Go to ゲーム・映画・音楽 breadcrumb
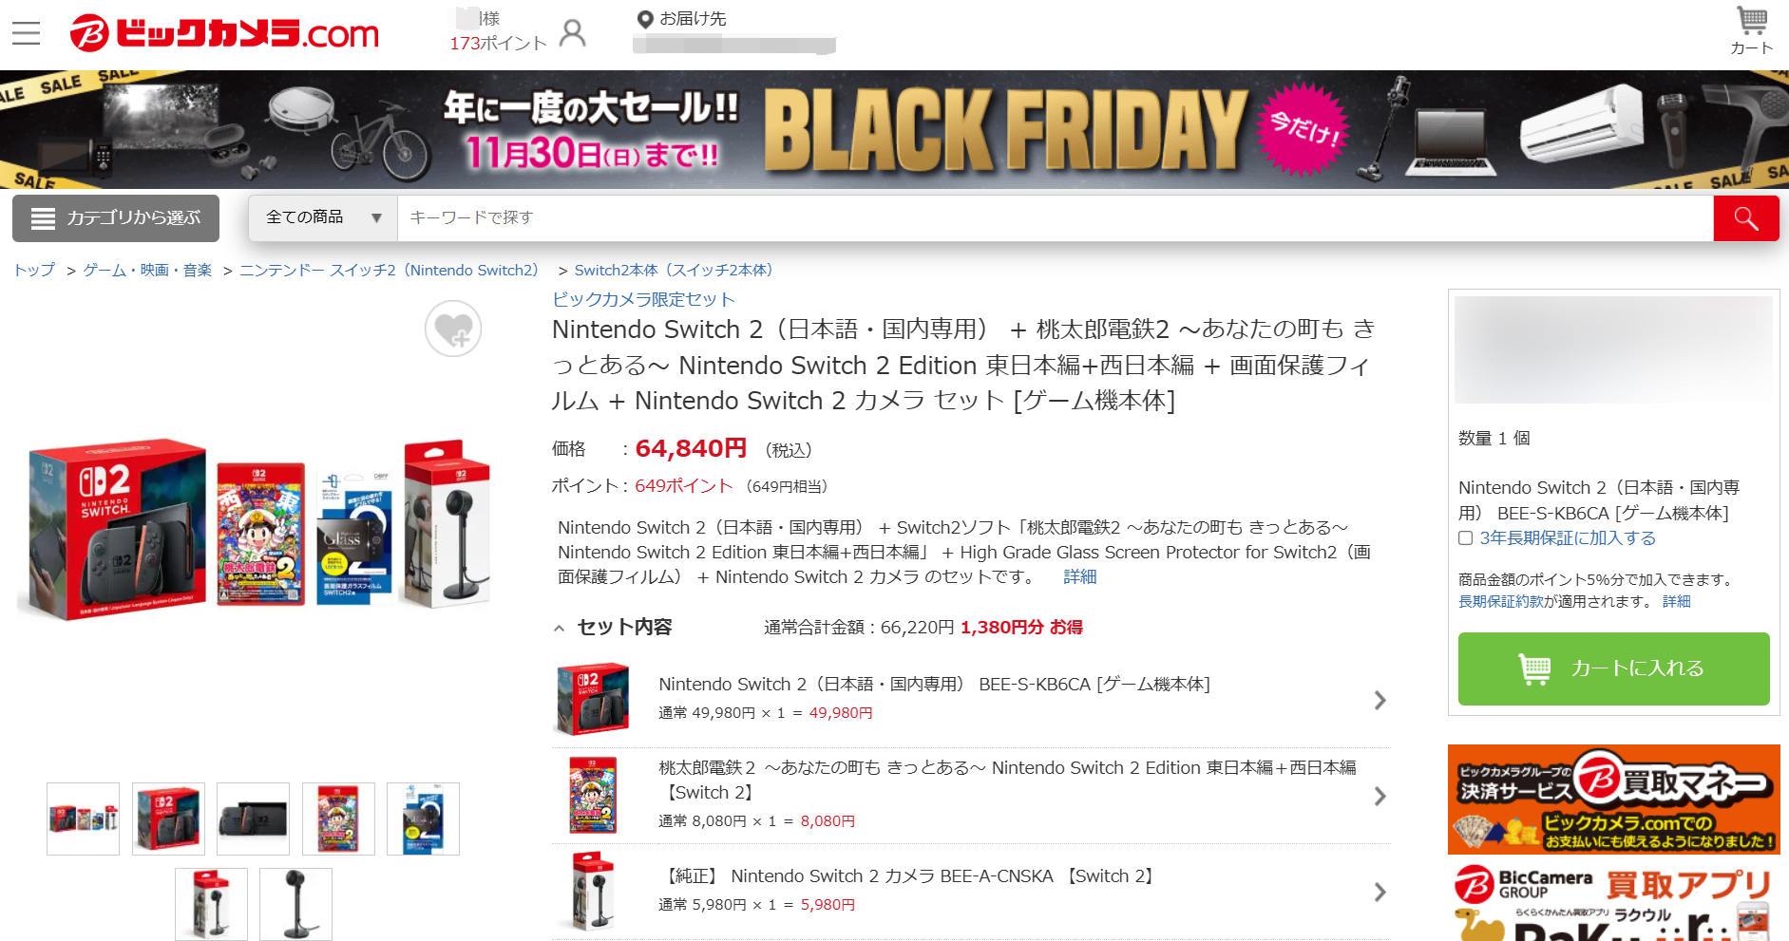The image size is (1789, 941). [x=147, y=271]
